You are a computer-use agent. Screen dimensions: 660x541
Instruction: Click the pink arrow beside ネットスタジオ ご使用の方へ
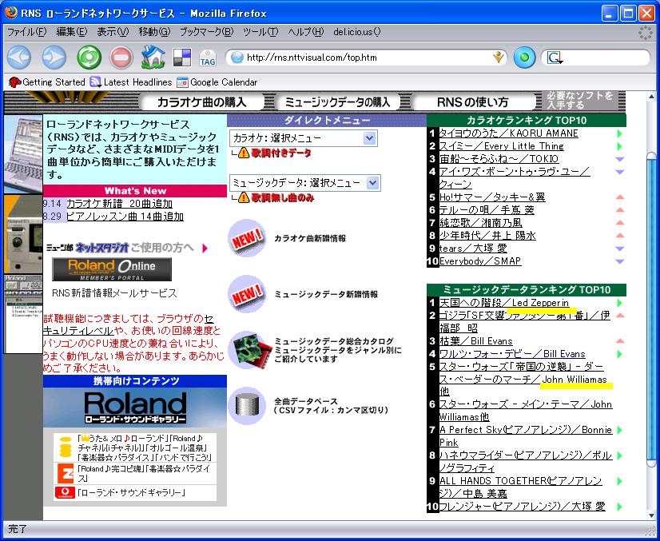coord(205,248)
